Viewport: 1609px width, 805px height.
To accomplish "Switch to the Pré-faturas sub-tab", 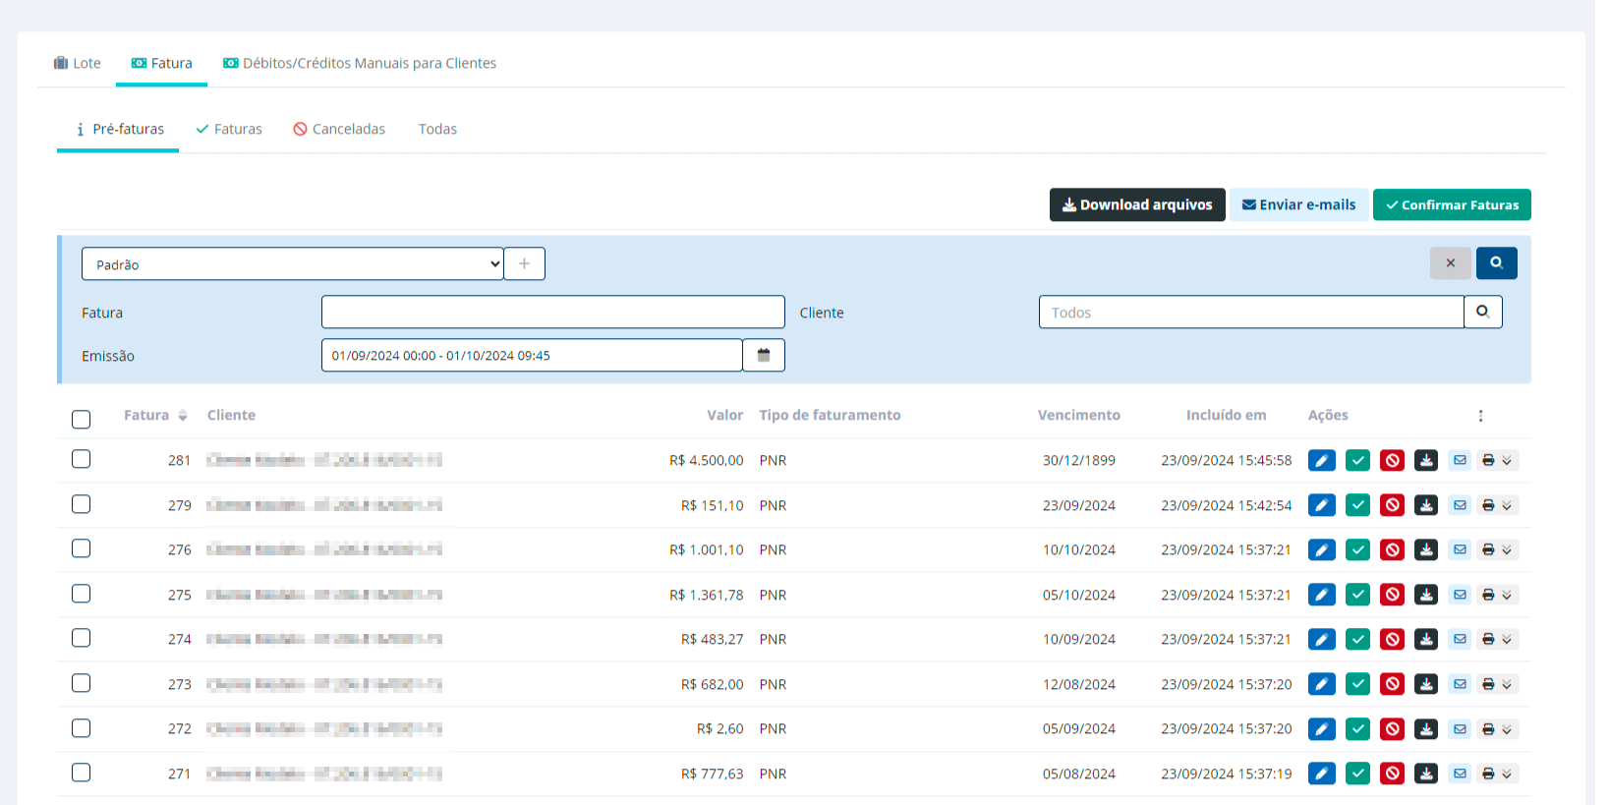I will (118, 129).
